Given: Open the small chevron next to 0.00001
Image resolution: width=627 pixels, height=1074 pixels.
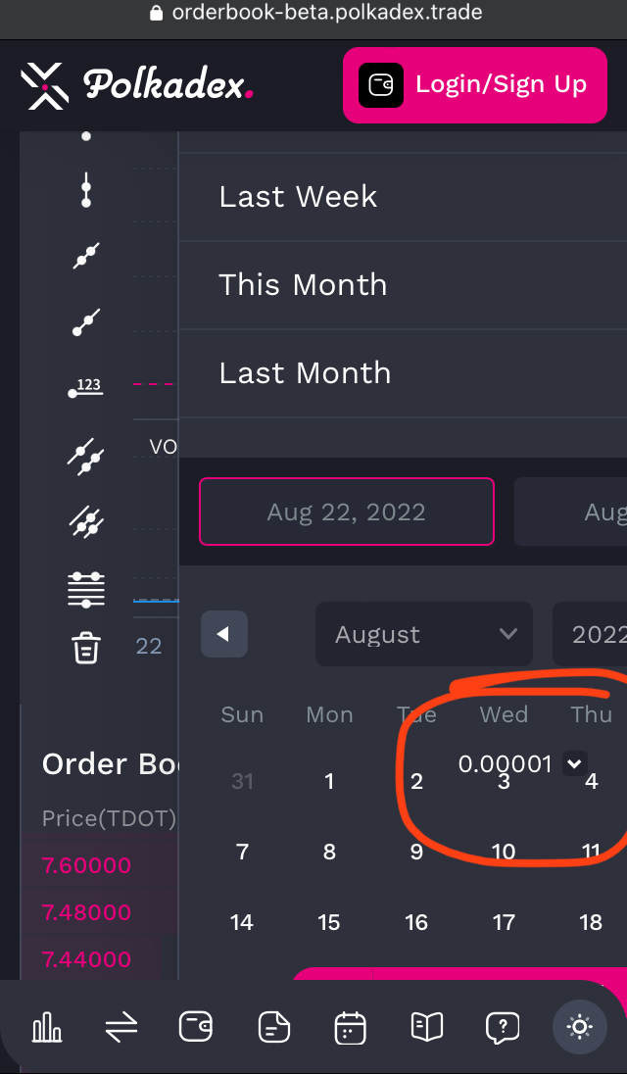Looking at the screenshot, I should click(x=574, y=763).
